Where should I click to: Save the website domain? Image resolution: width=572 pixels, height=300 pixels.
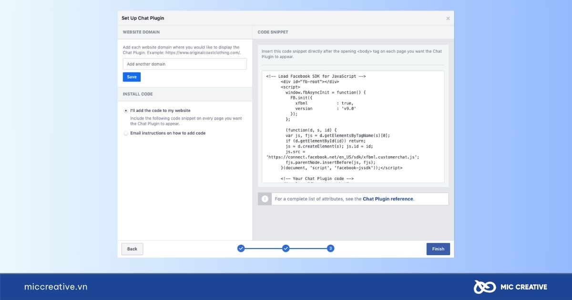click(132, 77)
